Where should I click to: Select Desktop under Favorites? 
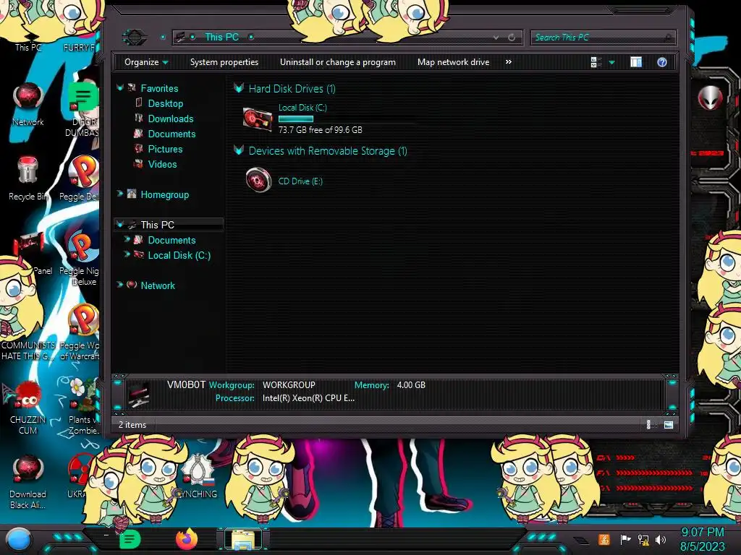point(166,103)
